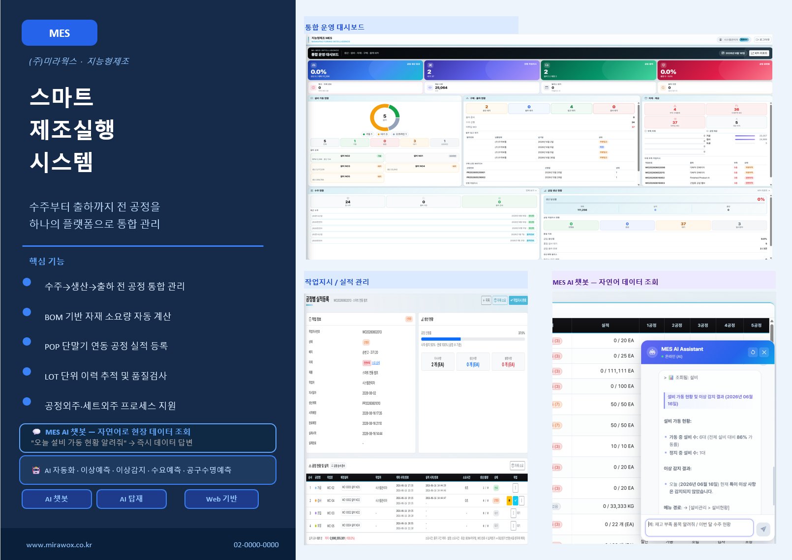Click the MES AI Assistant robot avatar icon
792x560 pixels.
pyautogui.click(x=652, y=352)
